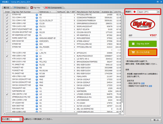The image size is (163, 124).
Task: Click info icon for MF-MSMF050-2CT-ND
Action: point(37,35)
